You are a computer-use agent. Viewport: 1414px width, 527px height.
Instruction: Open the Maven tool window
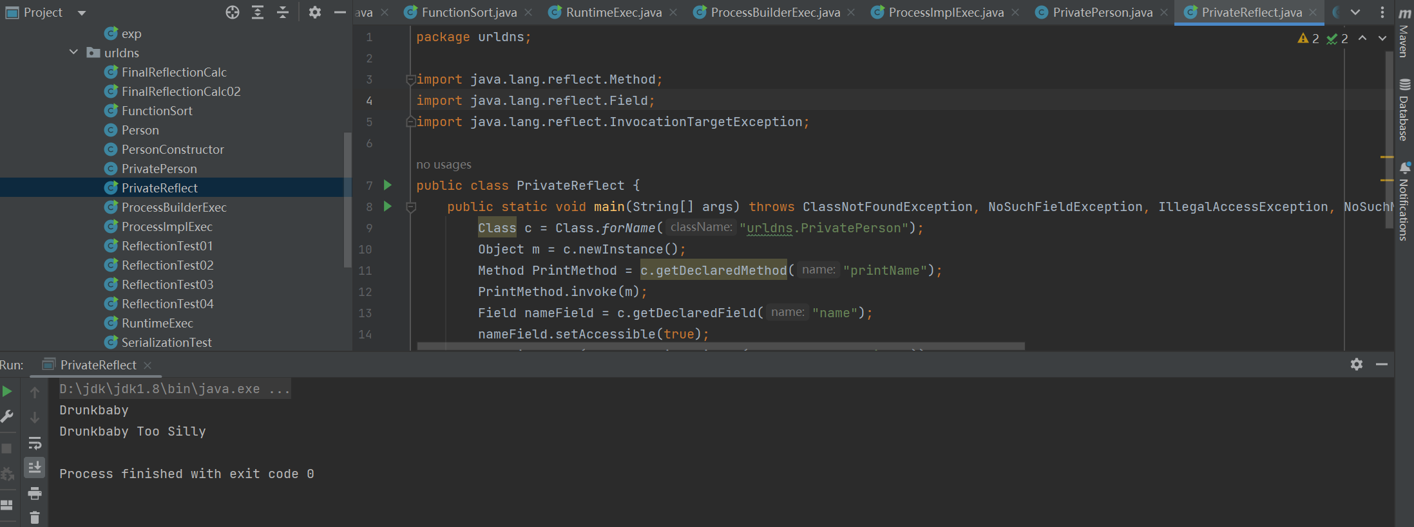tap(1404, 32)
